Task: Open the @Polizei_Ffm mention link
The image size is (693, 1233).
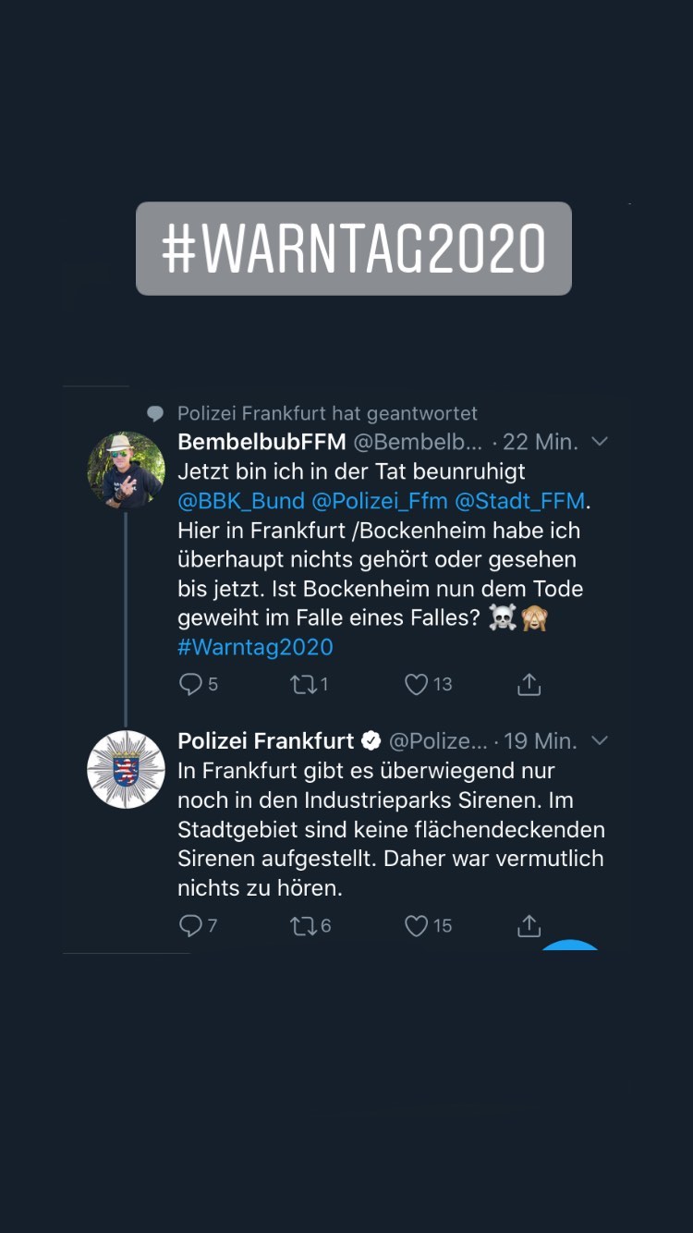Action: click(x=380, y=501)
